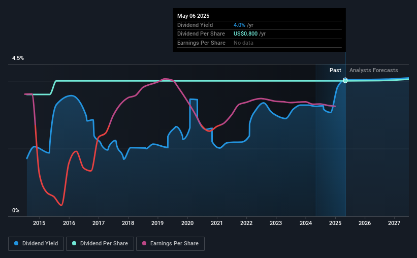The image size is (417, 258).
Task: Click the 2027 x-axis year label
Action: tap(394, 223)
